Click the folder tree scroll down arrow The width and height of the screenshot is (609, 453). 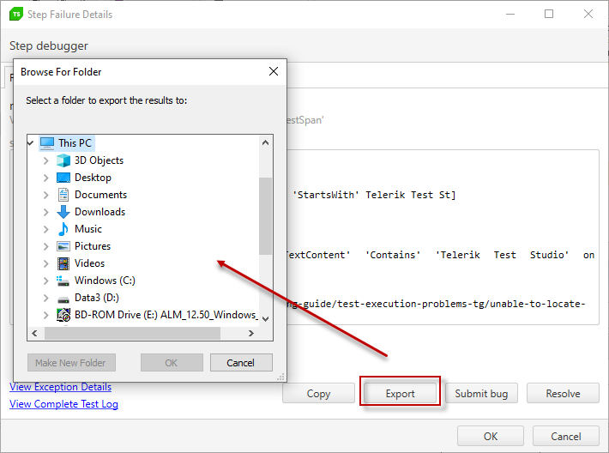point(265,319)
